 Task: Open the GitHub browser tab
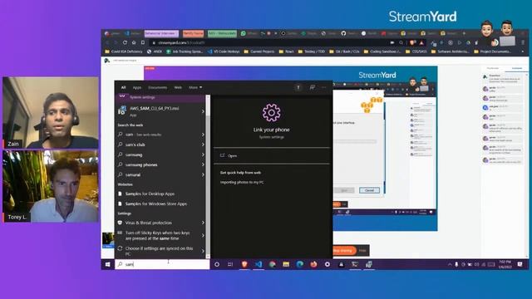coord(343,33)
